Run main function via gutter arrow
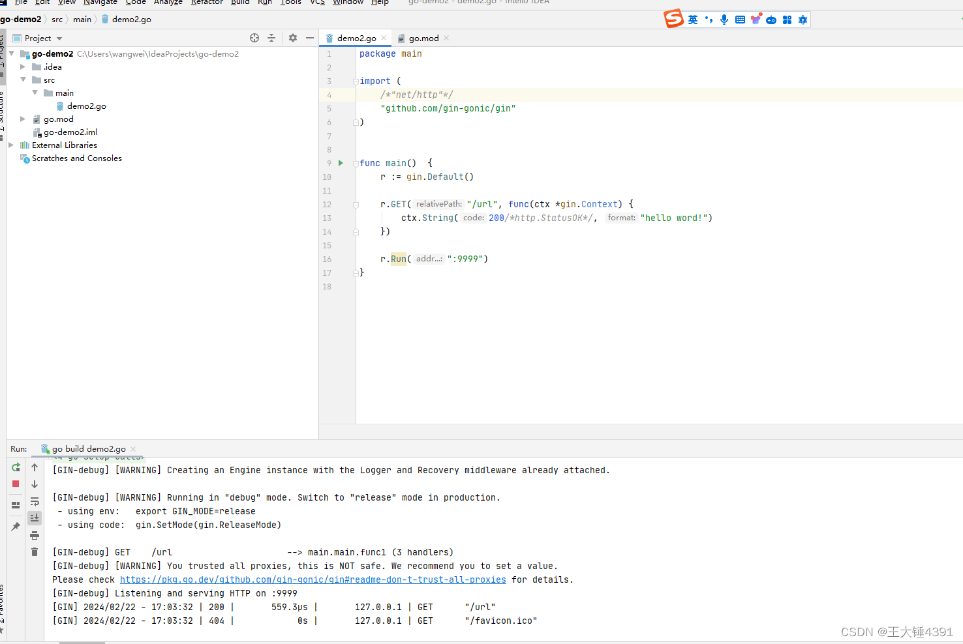 [x=341, y=163]
